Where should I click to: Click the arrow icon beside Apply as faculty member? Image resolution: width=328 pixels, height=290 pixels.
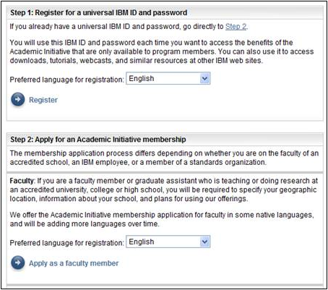tap(18, 263)
